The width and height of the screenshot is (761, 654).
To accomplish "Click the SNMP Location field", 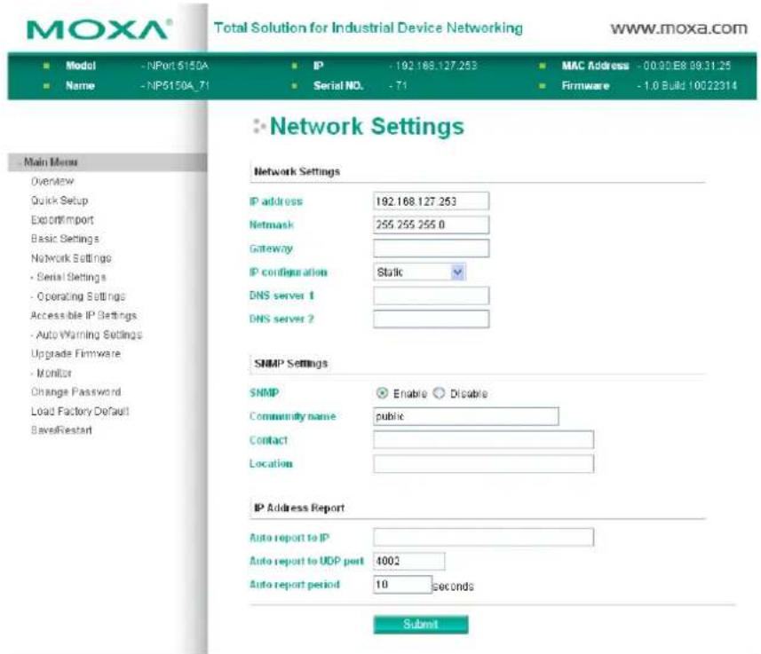I will click(483, 463).
